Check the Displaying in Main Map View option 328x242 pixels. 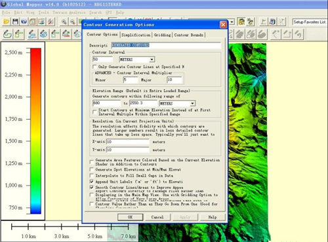tap(92, 195)
